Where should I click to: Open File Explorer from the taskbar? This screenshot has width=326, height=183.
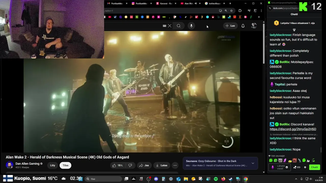click(186, 179)
